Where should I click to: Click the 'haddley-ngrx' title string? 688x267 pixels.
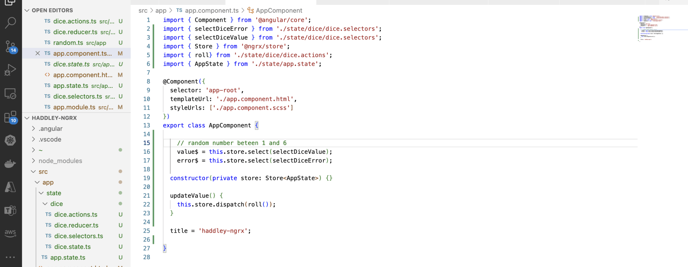223,231
